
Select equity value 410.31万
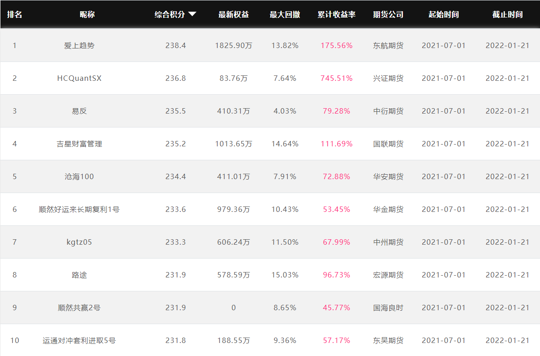click(233, 111)
